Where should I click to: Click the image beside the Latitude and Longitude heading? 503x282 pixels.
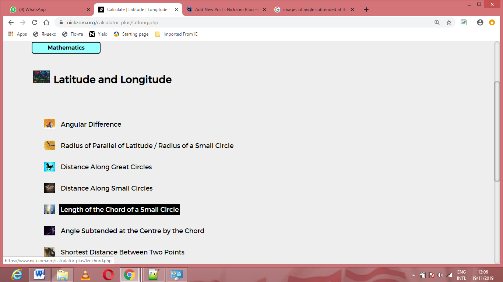click(42, 77)
